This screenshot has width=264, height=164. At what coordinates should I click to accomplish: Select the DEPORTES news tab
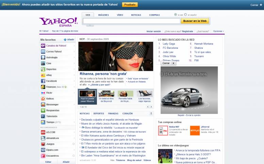99,114
